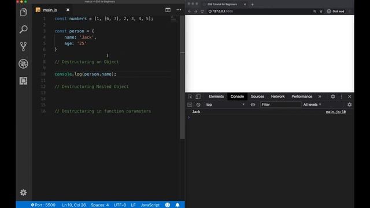
Task: Open the Source Control view
Action: pyautogui.click(x=23, y=46)
